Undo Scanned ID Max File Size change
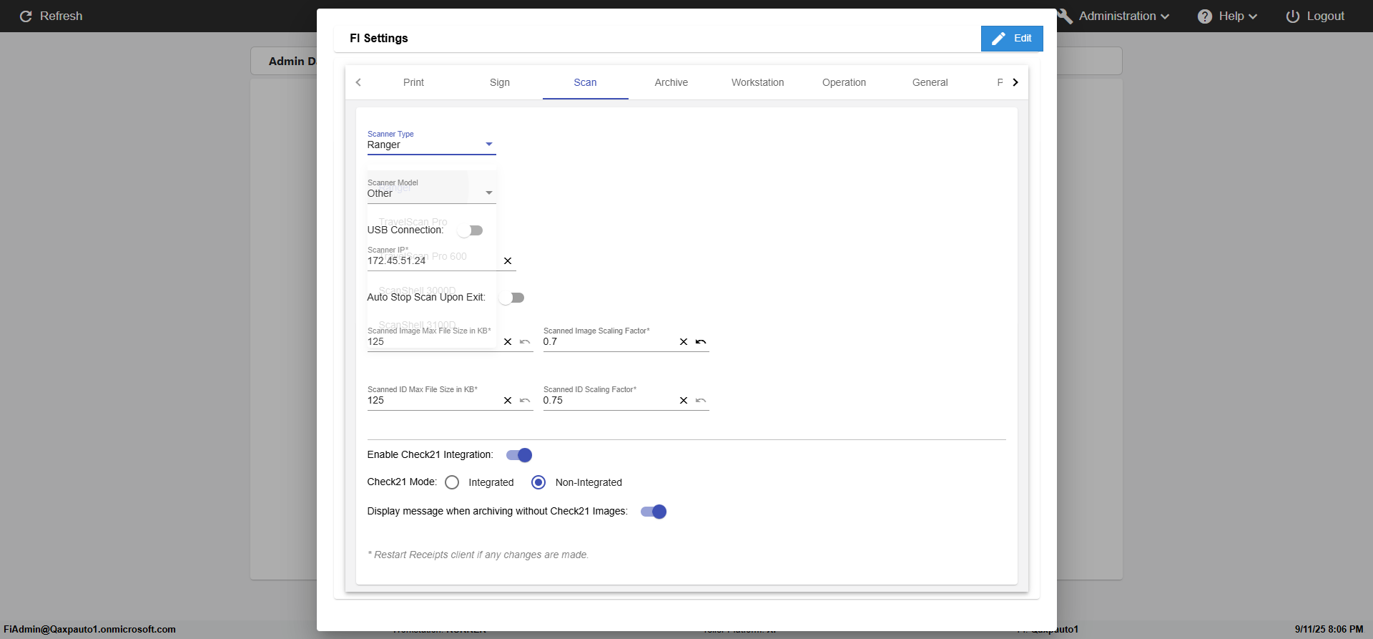 pyautogui.click(x=525, y=401)
